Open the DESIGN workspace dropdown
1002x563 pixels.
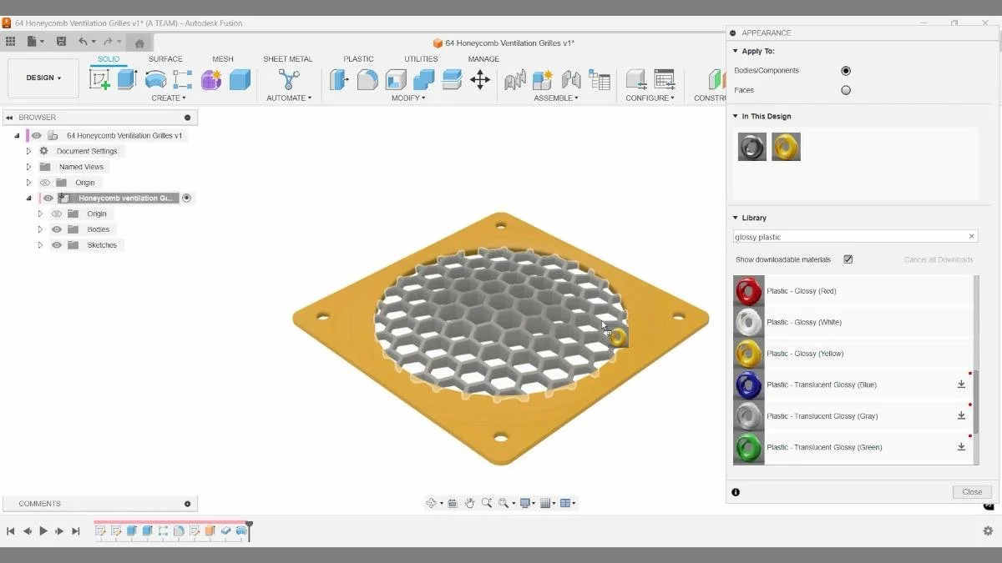pyautogui.click(x=43, y=77)
